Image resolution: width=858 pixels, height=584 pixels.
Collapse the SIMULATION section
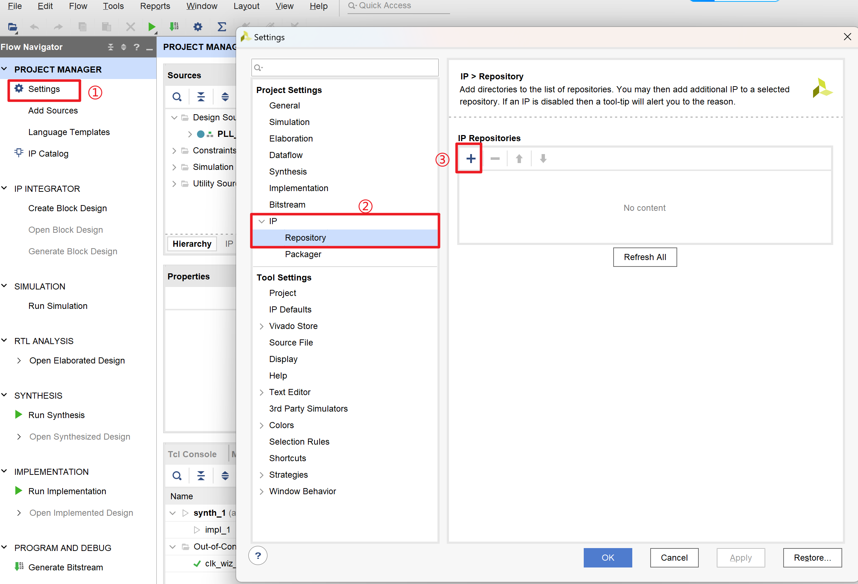click(x=4, y=286)
